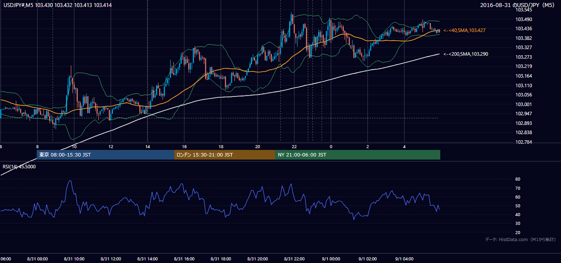Click RSI scale value 80
Screen dimensions: 561x263
[518, 179]
